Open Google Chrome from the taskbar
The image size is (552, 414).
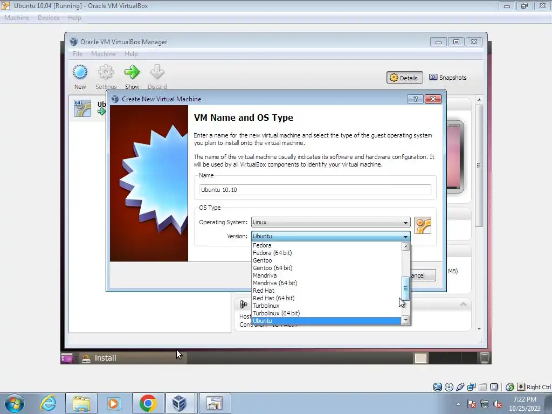point(148,403)
